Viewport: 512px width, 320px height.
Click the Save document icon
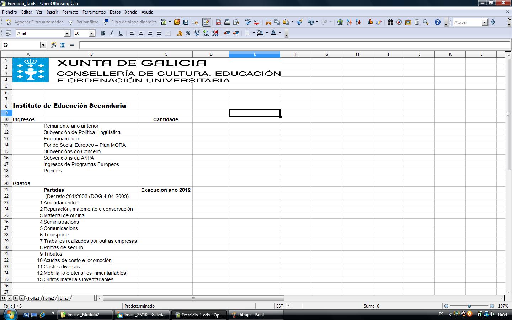pyautogui.click(x=186, y=22)
